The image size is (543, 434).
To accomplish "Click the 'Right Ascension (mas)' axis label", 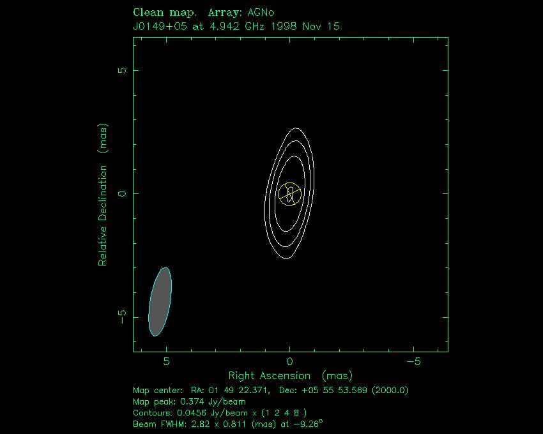I will (x=290, y=376).
